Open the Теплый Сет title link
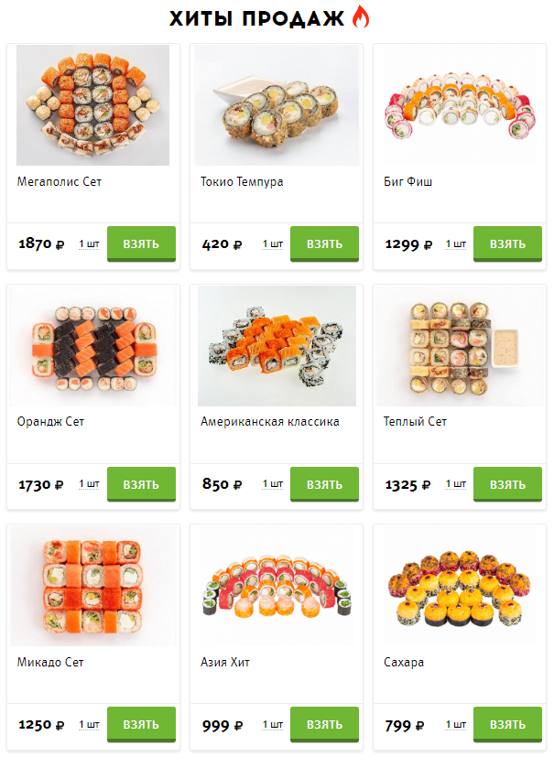This screenshot has height=757, width=554. click(x=415, y=421)
